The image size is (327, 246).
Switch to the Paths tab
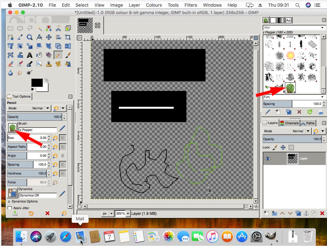pyautogui.click(x=308, y=123)
